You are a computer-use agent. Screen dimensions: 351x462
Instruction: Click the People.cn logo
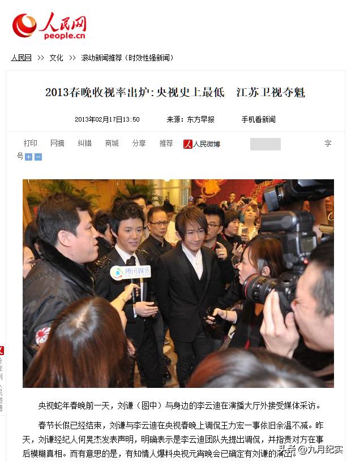click(49, 25)
